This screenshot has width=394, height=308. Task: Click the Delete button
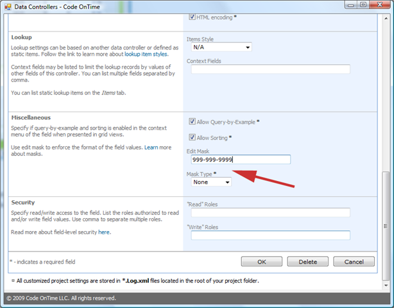coord(308,262)
